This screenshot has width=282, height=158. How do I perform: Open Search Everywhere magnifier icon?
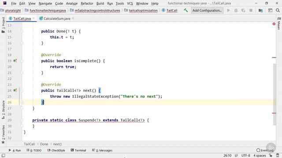click(x=278, y=11)
